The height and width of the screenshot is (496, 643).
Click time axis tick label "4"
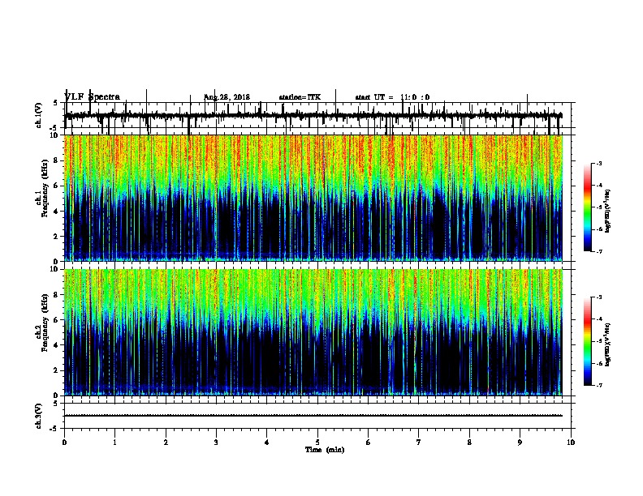267,443
